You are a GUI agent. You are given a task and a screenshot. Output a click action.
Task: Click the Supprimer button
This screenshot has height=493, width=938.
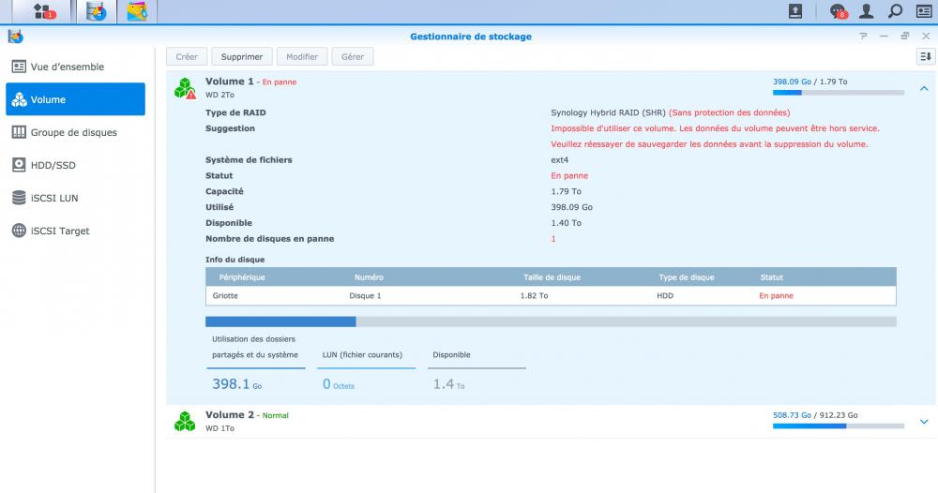click(x=242, y=57)
